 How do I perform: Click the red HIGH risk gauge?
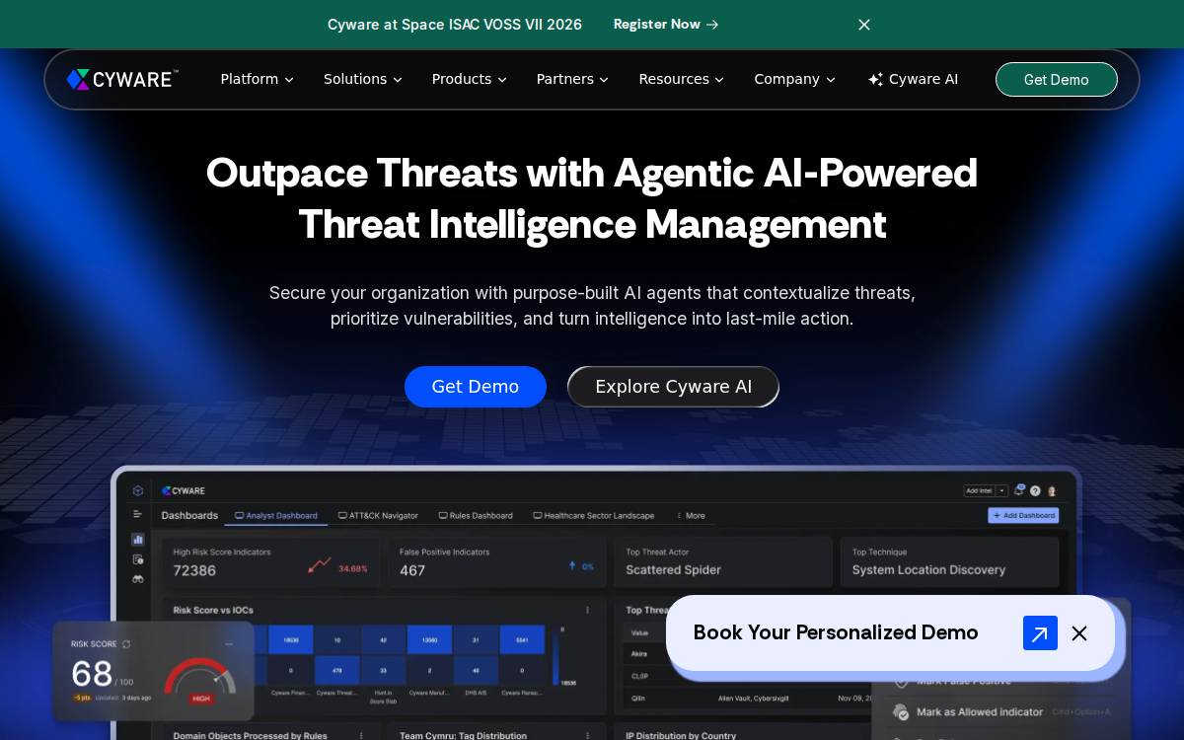click(200, 681)
